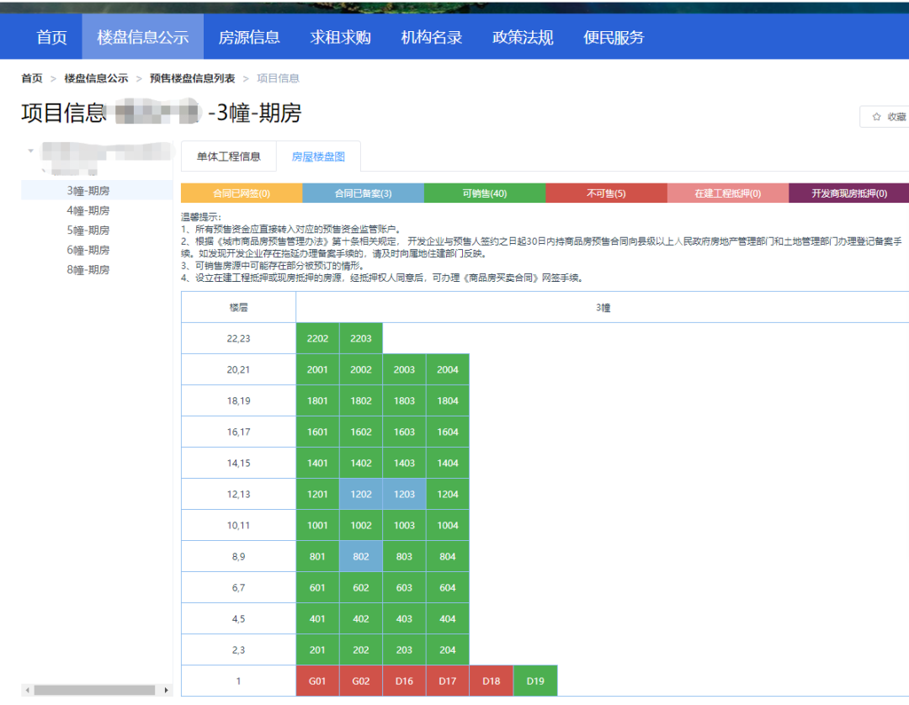Viewport: 909px width, 705px height.
Task: Switch to 房屋楼盘图 tab
Action: coord(318,156)
